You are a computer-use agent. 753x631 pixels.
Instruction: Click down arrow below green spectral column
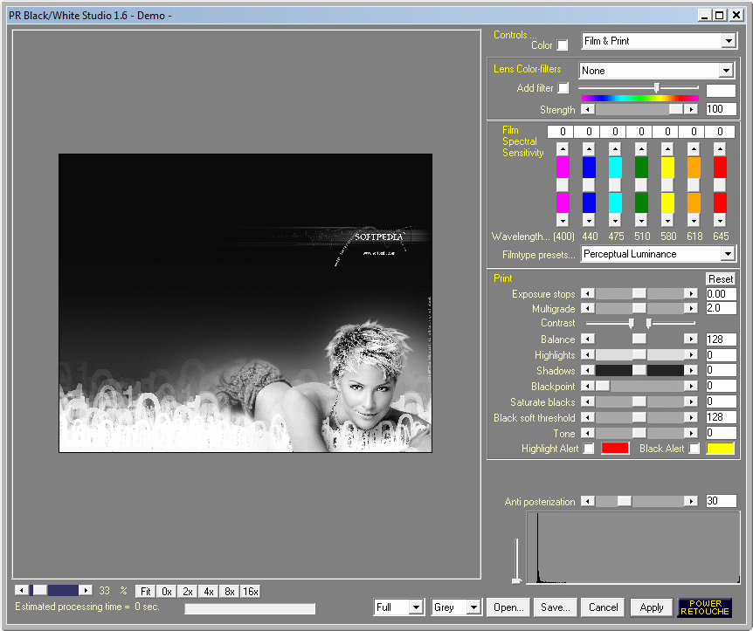(x=641, y=220)
